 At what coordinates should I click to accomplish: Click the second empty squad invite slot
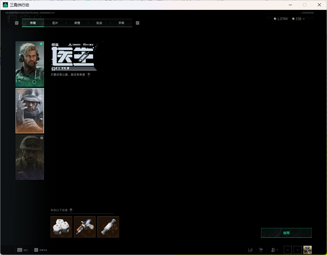tap(298, 250)
